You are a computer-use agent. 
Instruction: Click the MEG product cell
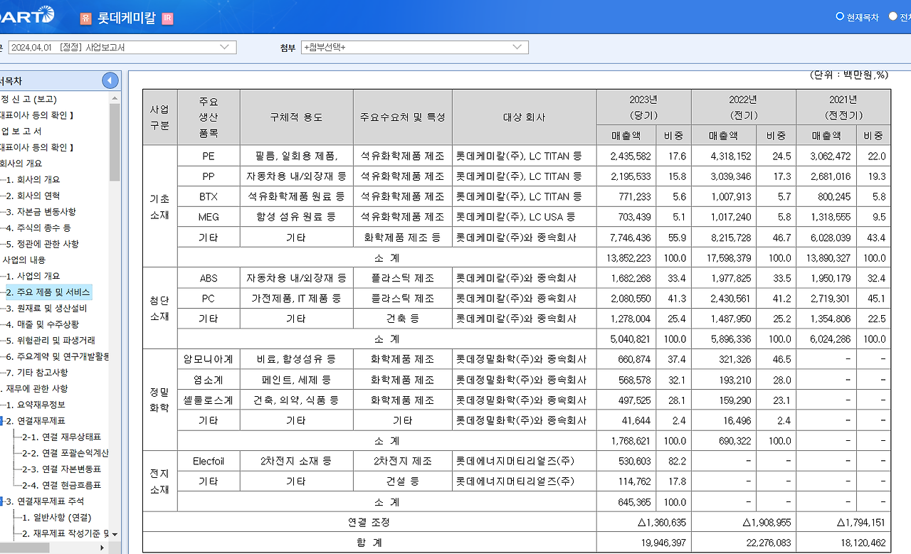click(209, 217)
